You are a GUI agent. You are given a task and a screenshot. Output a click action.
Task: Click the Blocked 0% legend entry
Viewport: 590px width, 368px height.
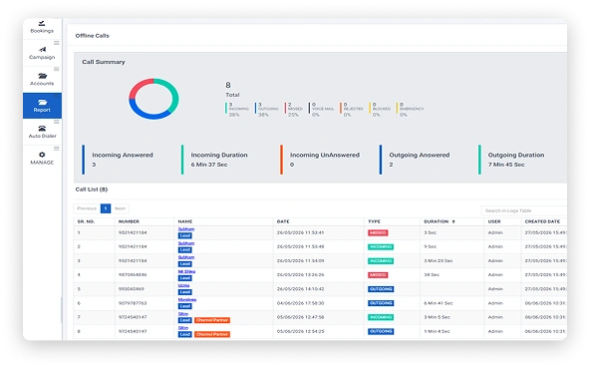pyautogui.click(x=380, y=110)
